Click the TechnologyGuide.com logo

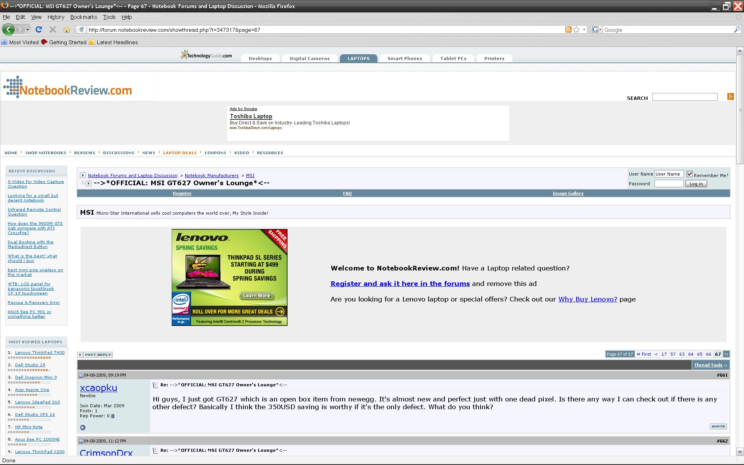[206, 55]
